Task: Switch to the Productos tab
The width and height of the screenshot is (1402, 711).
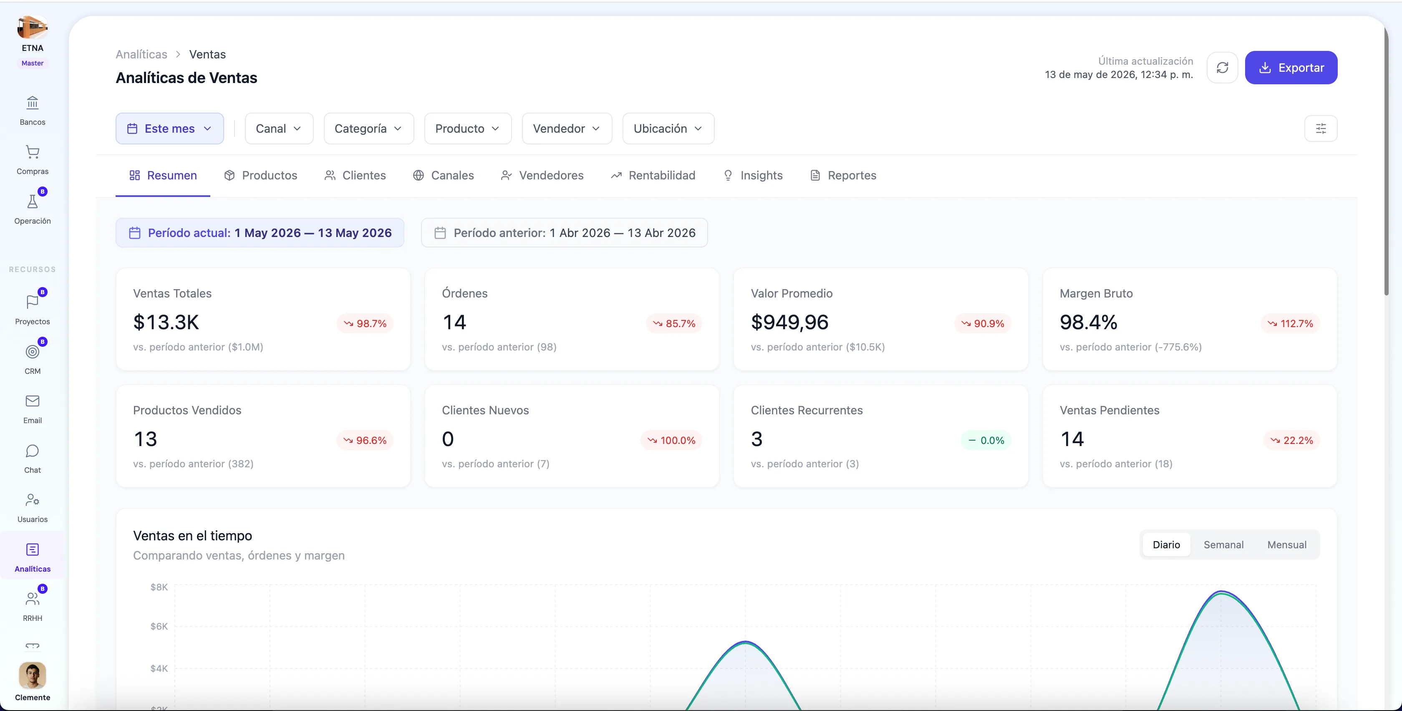Action: tap(261, 175)
